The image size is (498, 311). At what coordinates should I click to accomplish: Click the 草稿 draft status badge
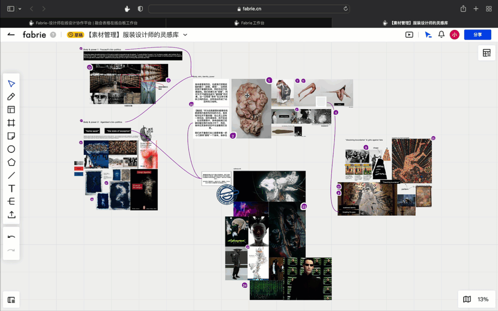pyautogui.click(x=75, y=35)
